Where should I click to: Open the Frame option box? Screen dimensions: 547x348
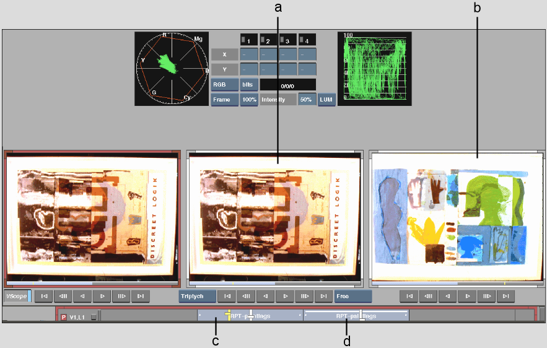[225, 99]
